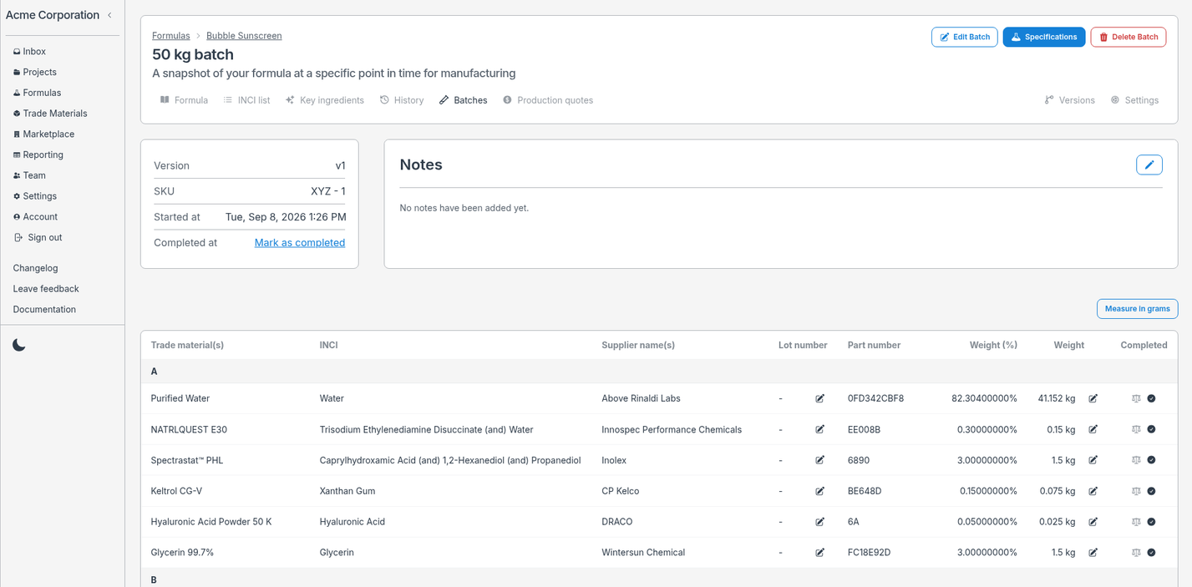
Task: Click supplier Innospec Performance Chemicals
Action: pos(672,429)
